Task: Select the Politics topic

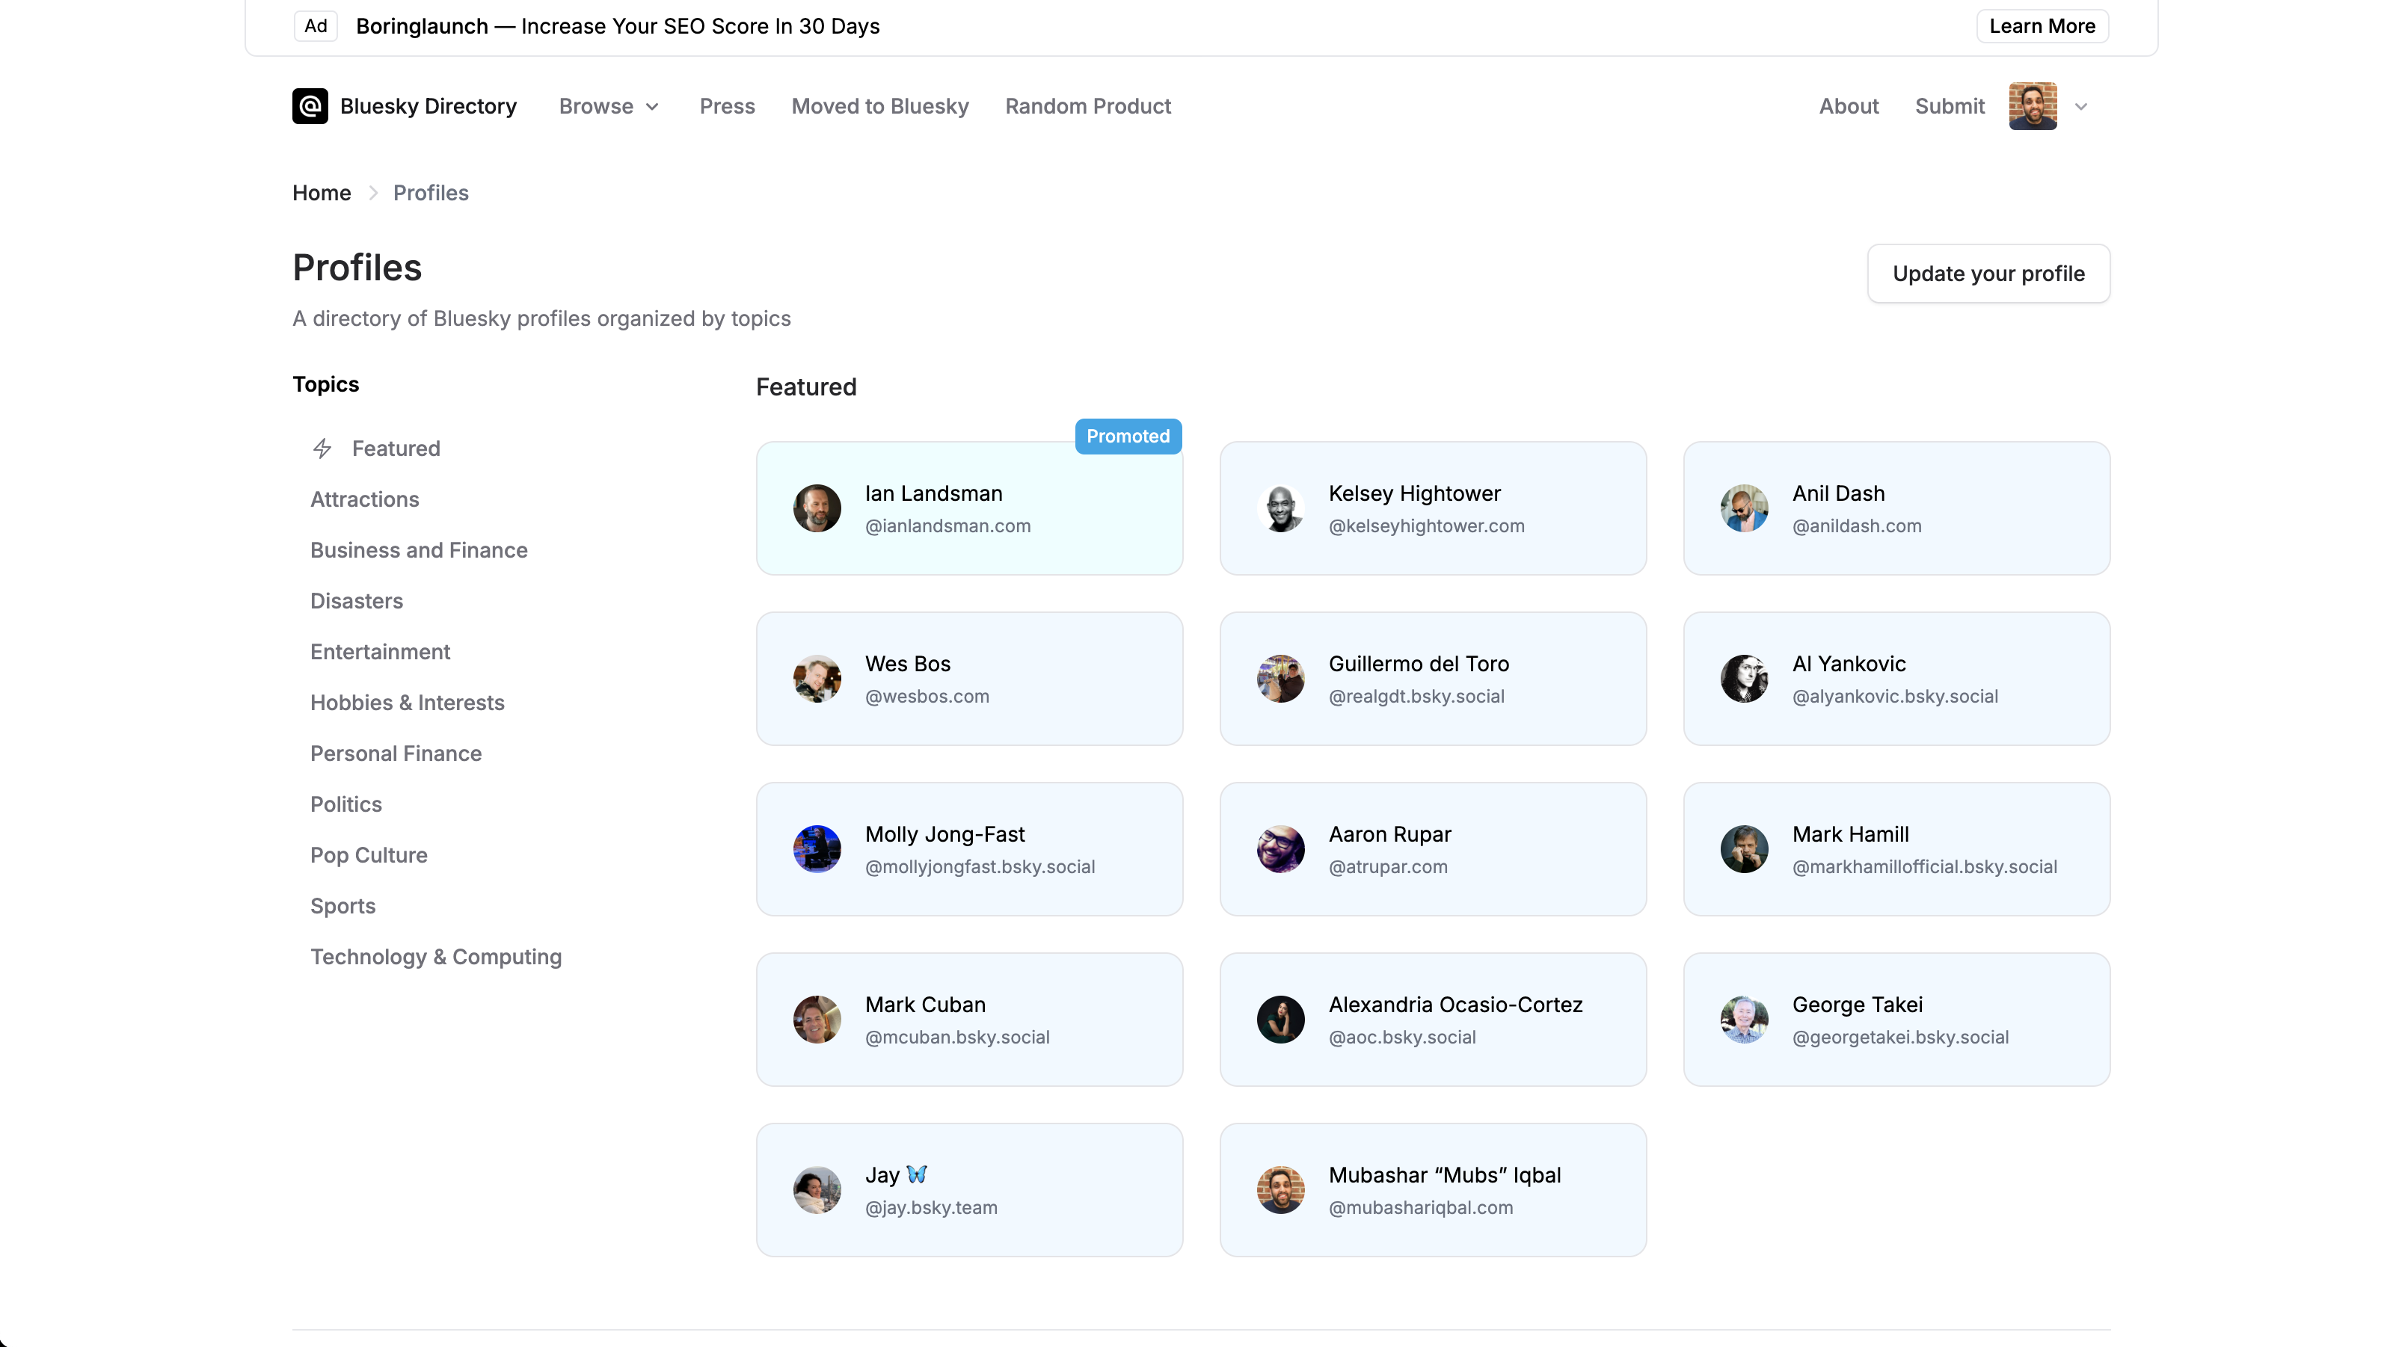Action: point(345,804)
